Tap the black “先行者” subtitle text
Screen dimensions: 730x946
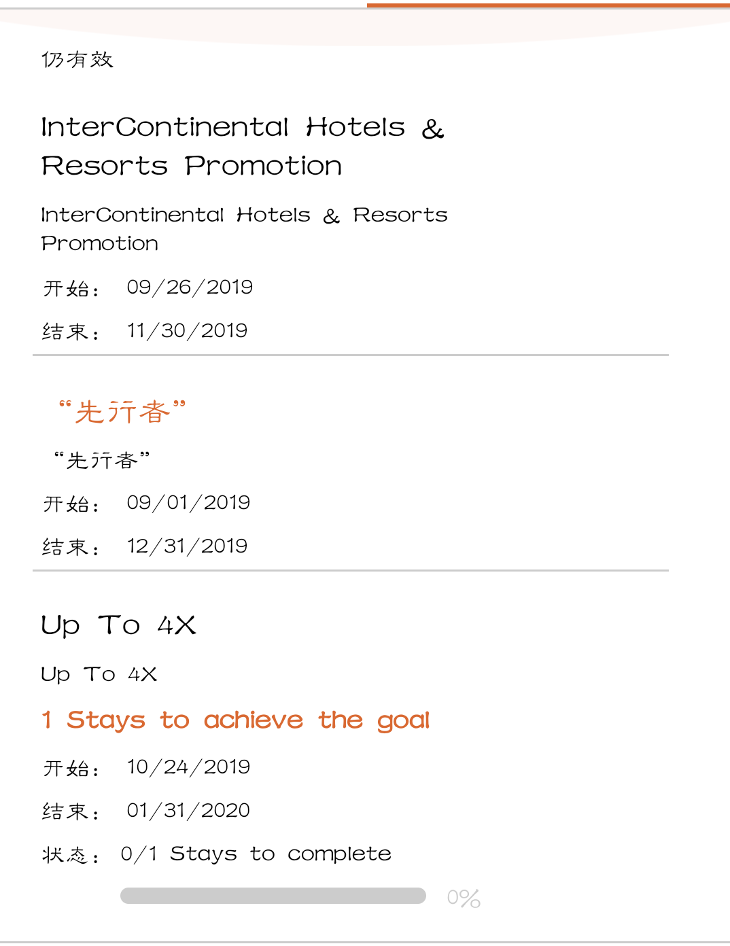[102, 460]
